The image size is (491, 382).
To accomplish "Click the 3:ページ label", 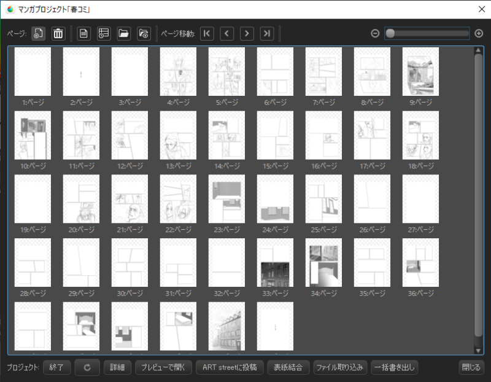I will coord(130,102).
